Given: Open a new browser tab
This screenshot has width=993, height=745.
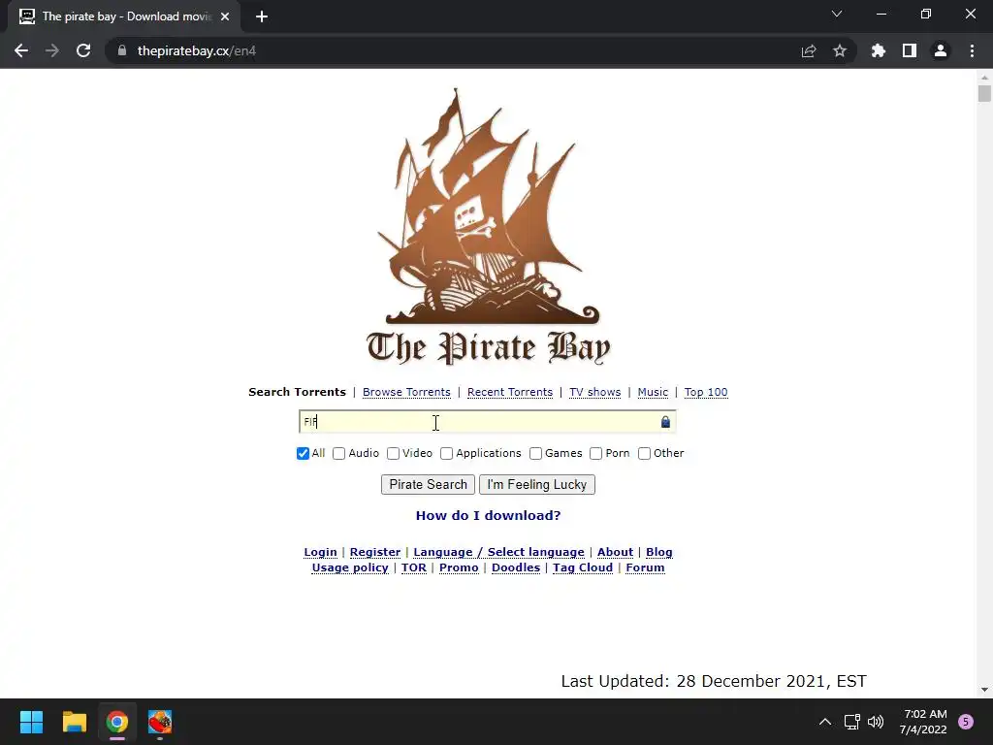Looking at the screenshot, I should coord(262,16).
